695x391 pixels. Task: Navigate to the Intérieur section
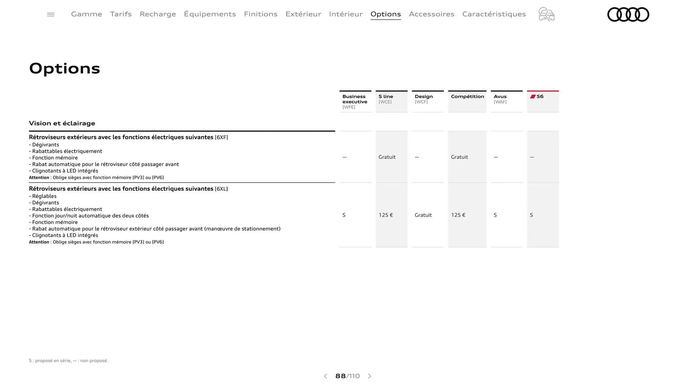coord(345,14)
